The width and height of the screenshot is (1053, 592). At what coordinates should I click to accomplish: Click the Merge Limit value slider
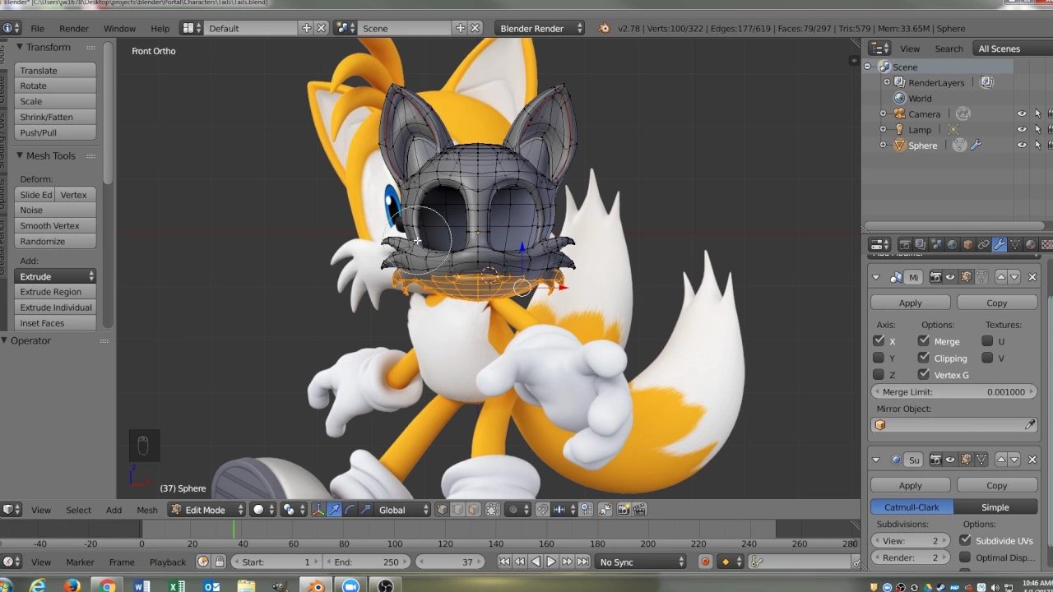coord(954,392)
